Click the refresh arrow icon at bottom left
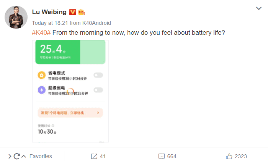Screen dimensions: 268x165 pos(16,156)
